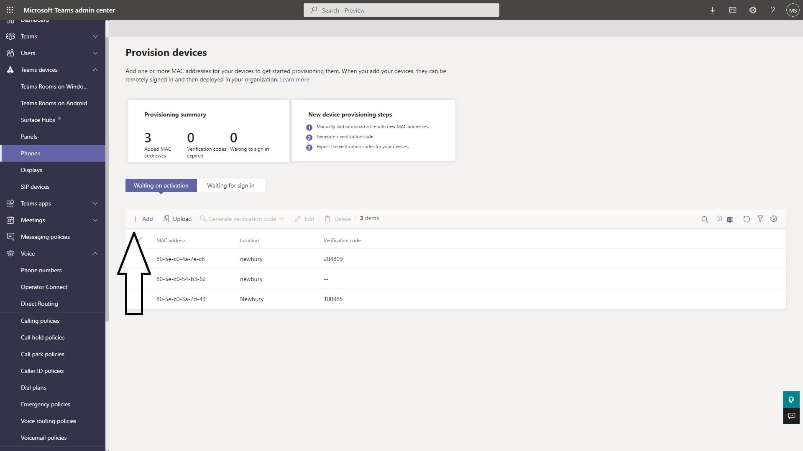Open search on the device list toolbar
This screenshot has width=803, height=451.
pyautogui.click(x=705, y=219)
